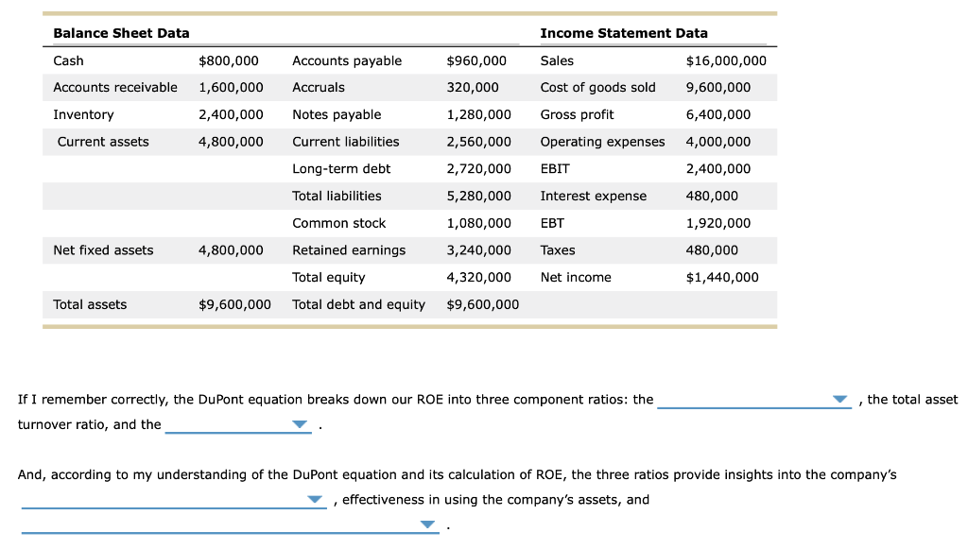Click the Total equity value 4,320,000
The height and width of the screenshot is (550, 968).
(479, 278)
